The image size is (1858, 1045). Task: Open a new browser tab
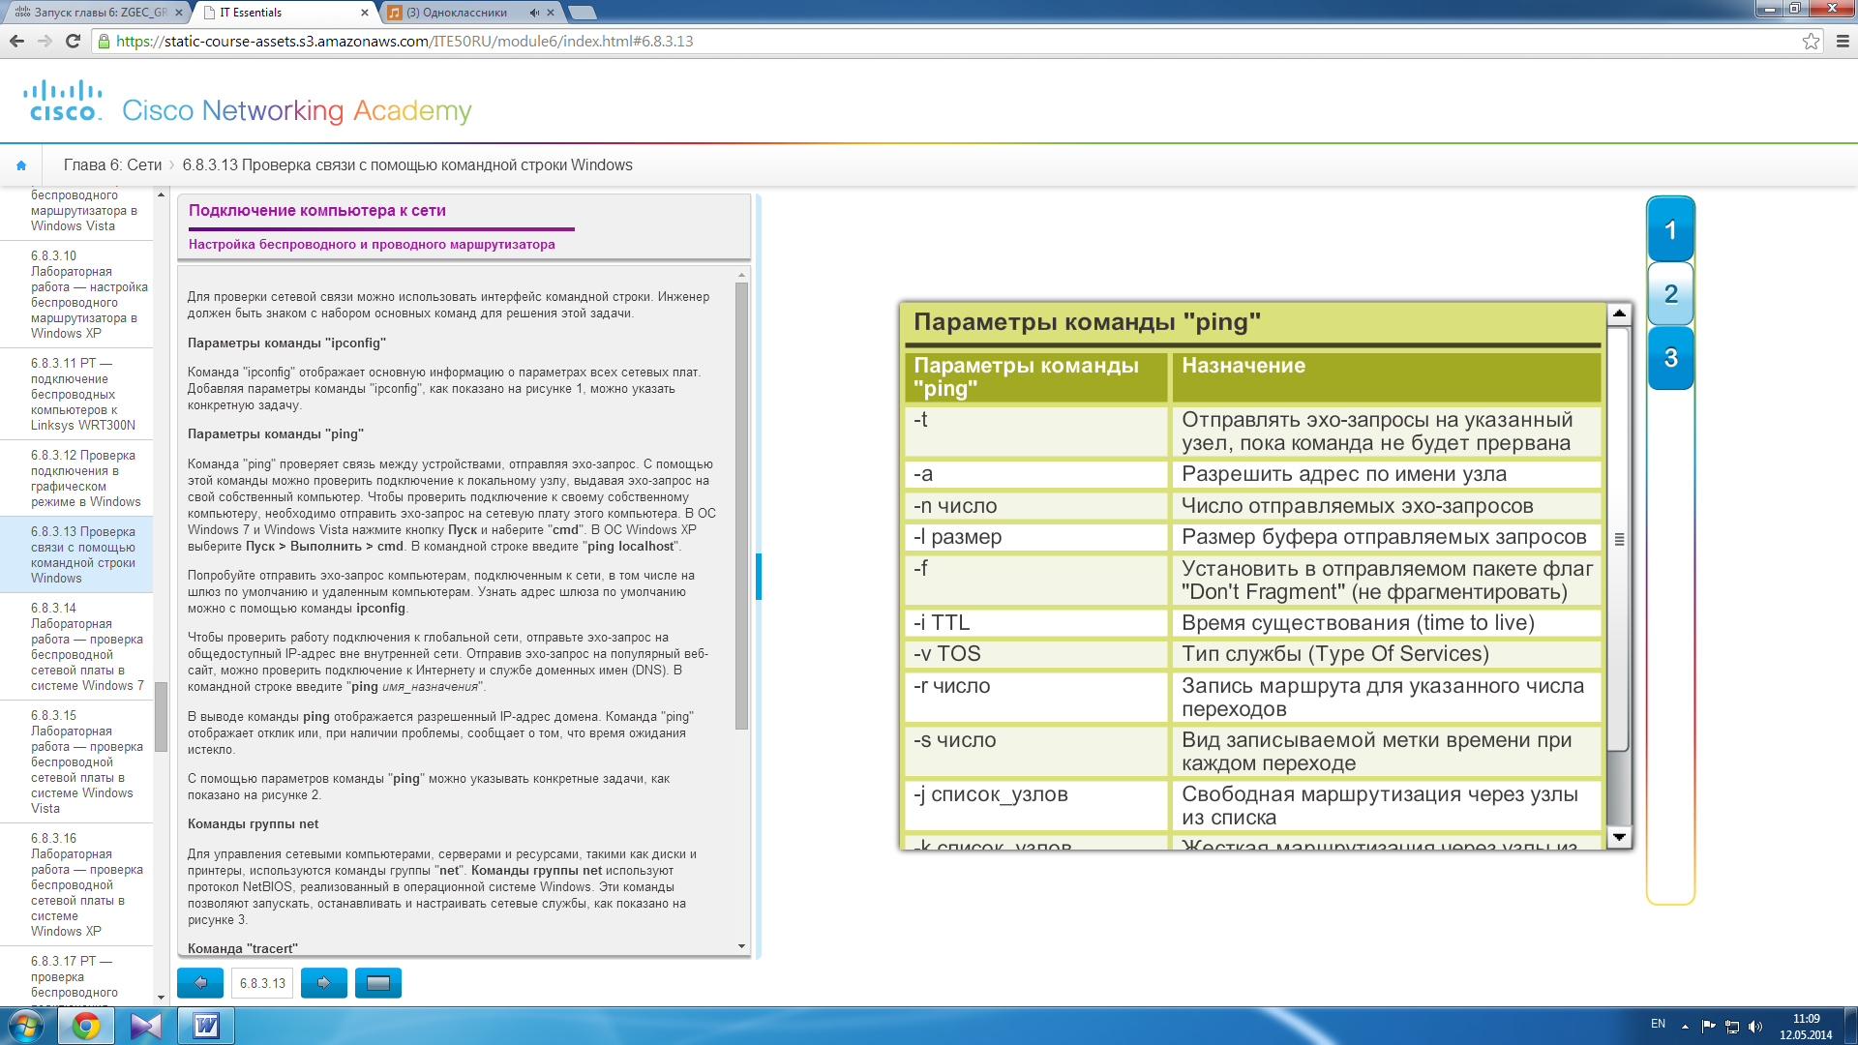coord(582,13)
